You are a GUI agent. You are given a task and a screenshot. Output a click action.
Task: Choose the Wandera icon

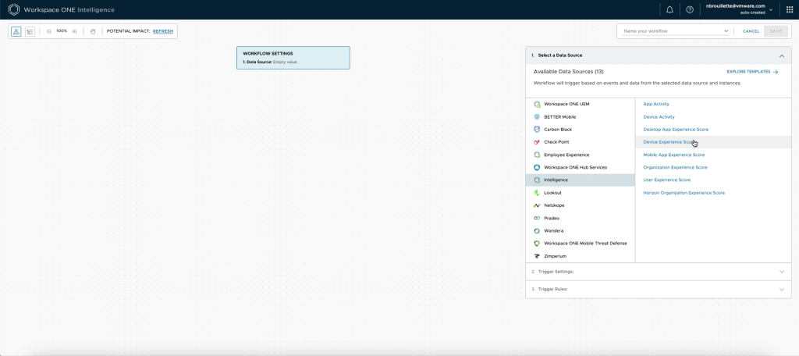(537, 230)
